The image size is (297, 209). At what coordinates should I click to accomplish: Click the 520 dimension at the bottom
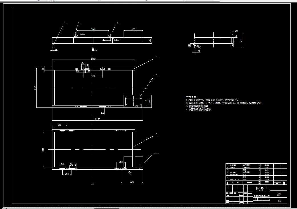coord(132,182)
